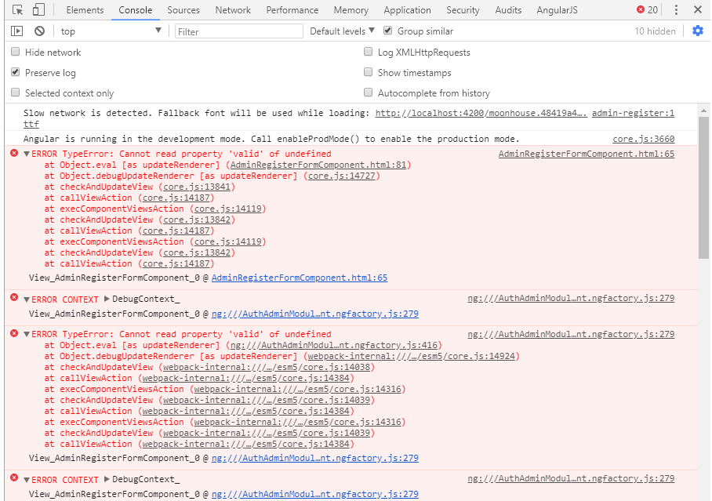The width and height of the screenshot is (712, 501).
Task: Enable the Hide network checkbox
Action: point(16,52)
